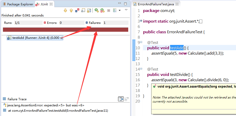Toggle show failures only filter

pos(77,10)
